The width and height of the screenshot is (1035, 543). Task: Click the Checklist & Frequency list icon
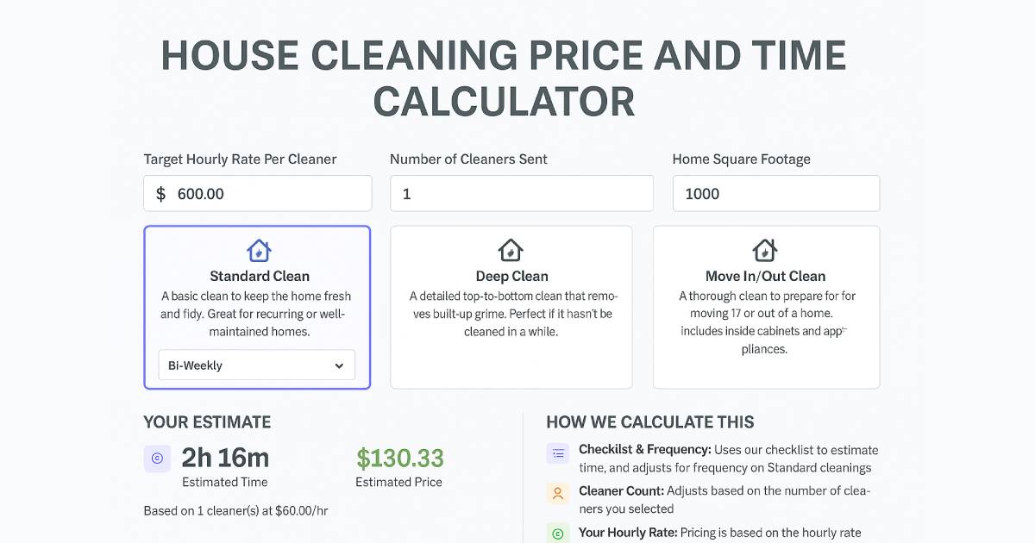coord(557,452)
